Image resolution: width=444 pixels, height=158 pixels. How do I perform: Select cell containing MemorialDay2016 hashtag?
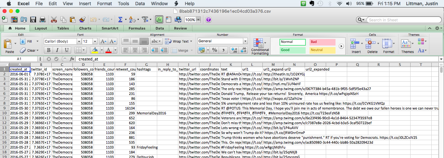click(146, 113)
